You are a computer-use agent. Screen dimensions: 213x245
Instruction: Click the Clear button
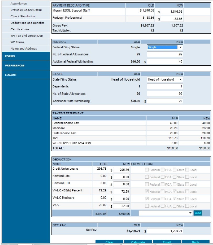[109, 242]
